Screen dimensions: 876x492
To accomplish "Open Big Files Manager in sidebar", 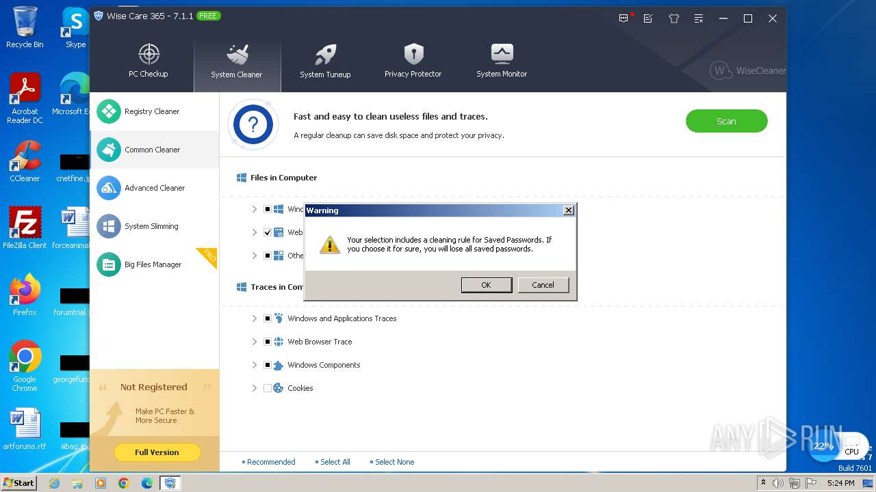I will pos(155,264).
